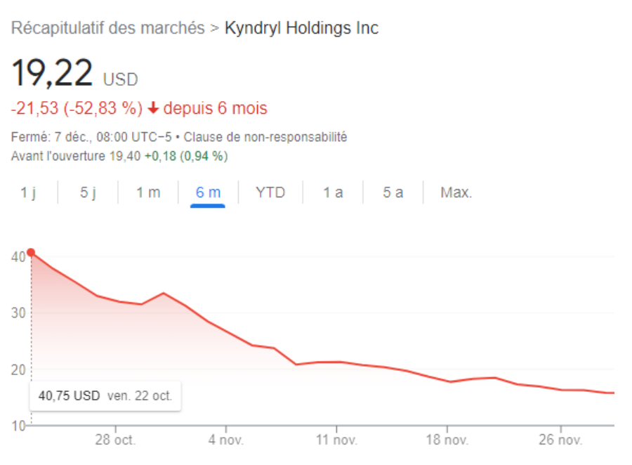Click the 4 nov. date on axis

coord(226,440)
